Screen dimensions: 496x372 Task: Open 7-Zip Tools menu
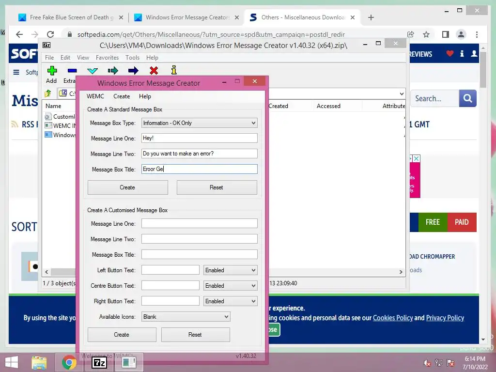coord(132,58)
